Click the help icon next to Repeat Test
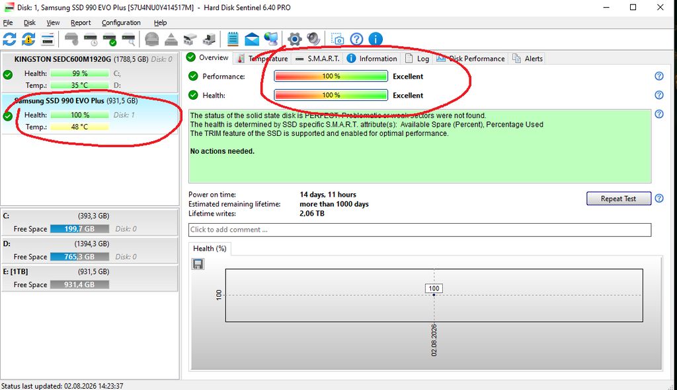 (x=659, y=199)
